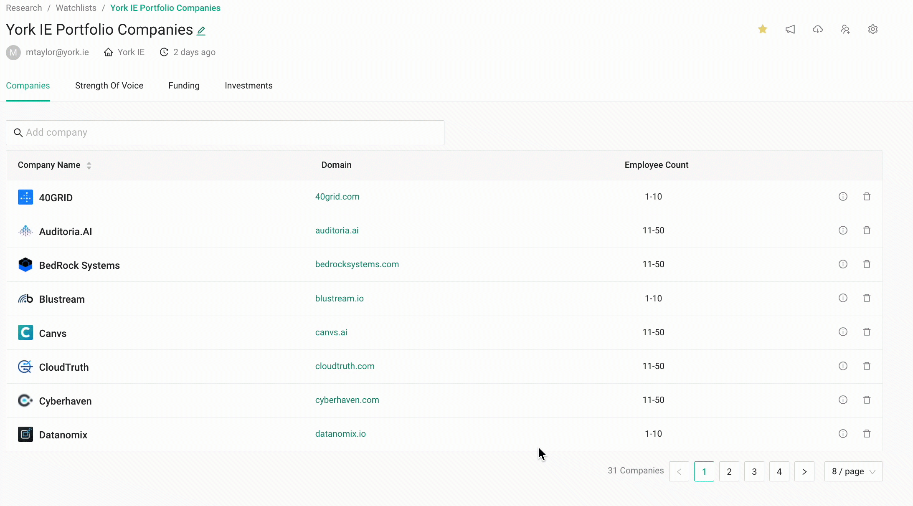This screenshot has width=913, height=506.
Task: Click the 40GRID company logo
Action: pos(25,197)
